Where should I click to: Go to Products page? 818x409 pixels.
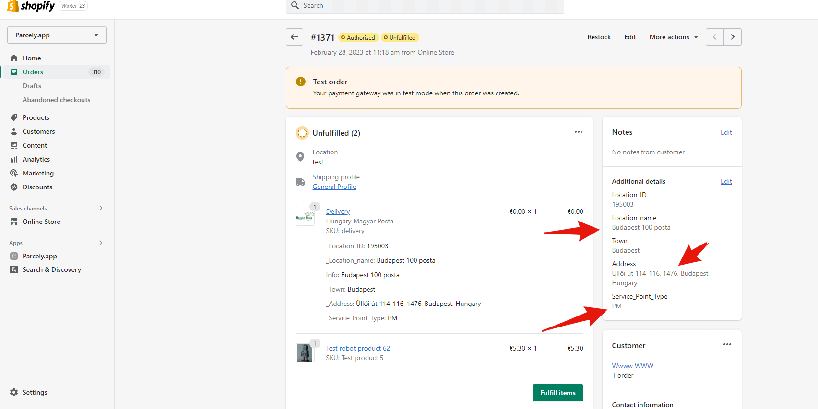pos(36,117)
